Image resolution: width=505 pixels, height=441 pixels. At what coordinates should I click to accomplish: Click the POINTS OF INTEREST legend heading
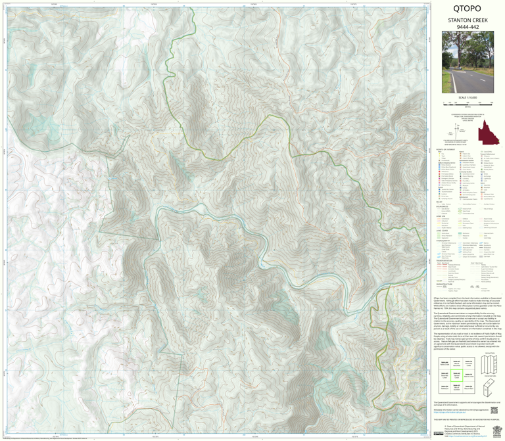tap(446, 150)
